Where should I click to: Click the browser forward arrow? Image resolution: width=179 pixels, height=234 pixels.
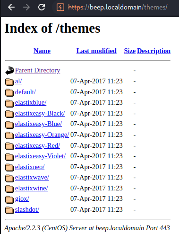click(26, 7)
